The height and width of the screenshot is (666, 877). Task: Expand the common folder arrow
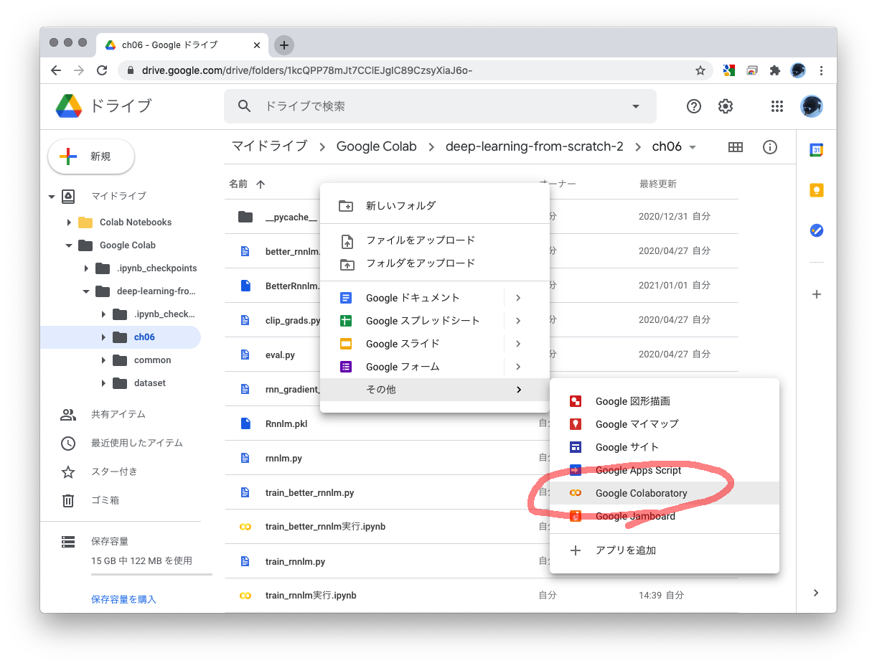(103, 360)
